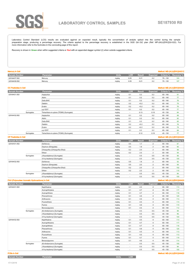Viewport: 189px width, 268px height.
Task: Click Ethion recovery value '110'
Action: [x=178, y=171]
